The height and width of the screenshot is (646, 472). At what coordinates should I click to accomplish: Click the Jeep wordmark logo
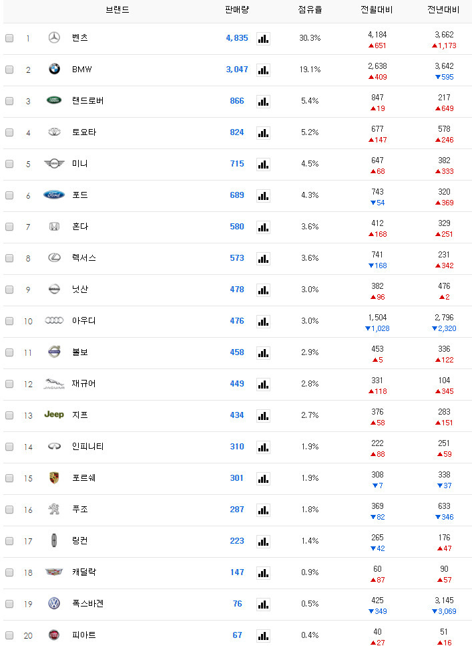tap(54, 415)
